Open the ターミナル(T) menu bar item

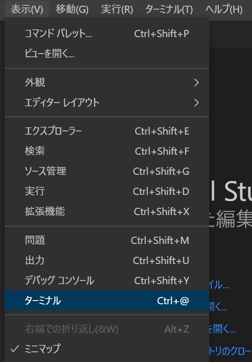[x=169, y=9]
